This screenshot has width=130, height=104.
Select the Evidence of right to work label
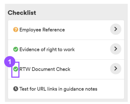47,49
